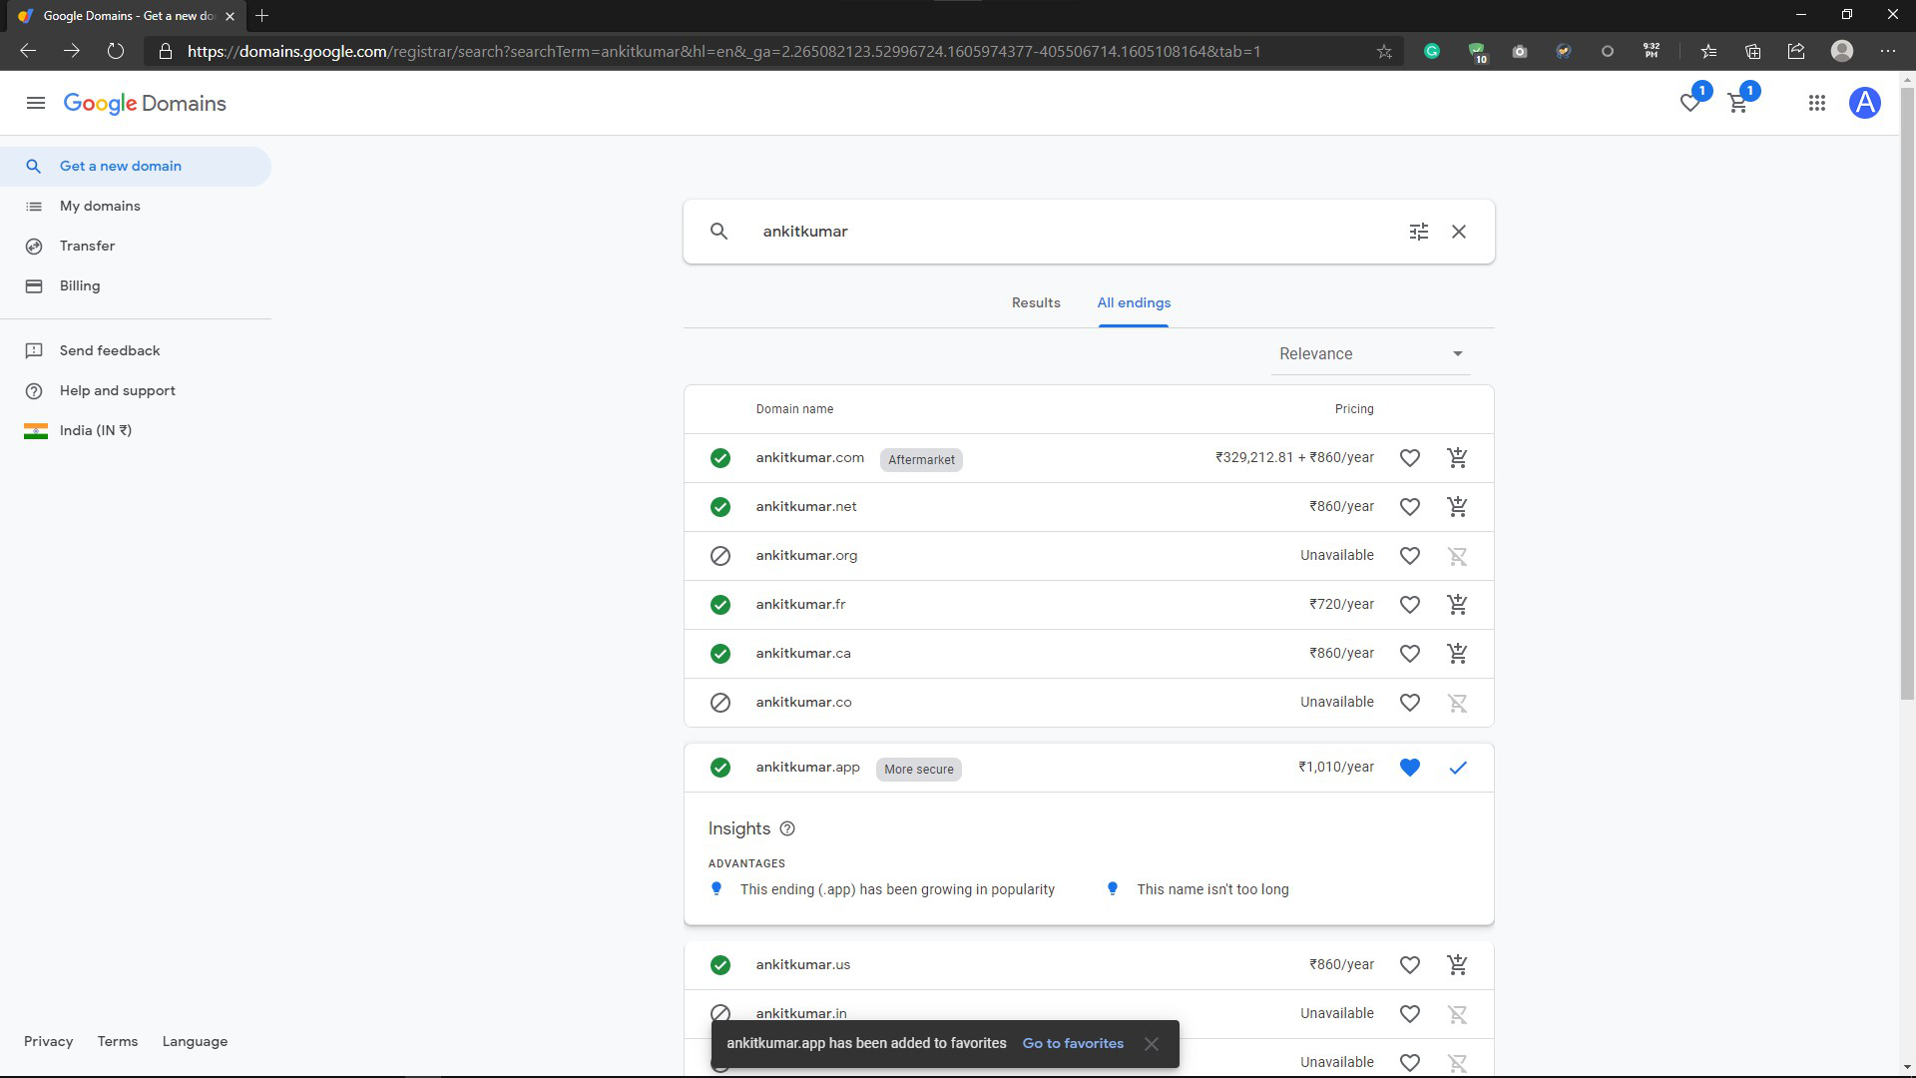Open the Relevance sorting dropdown
Screen dimensions: 1916x1078
point(1368,354)
